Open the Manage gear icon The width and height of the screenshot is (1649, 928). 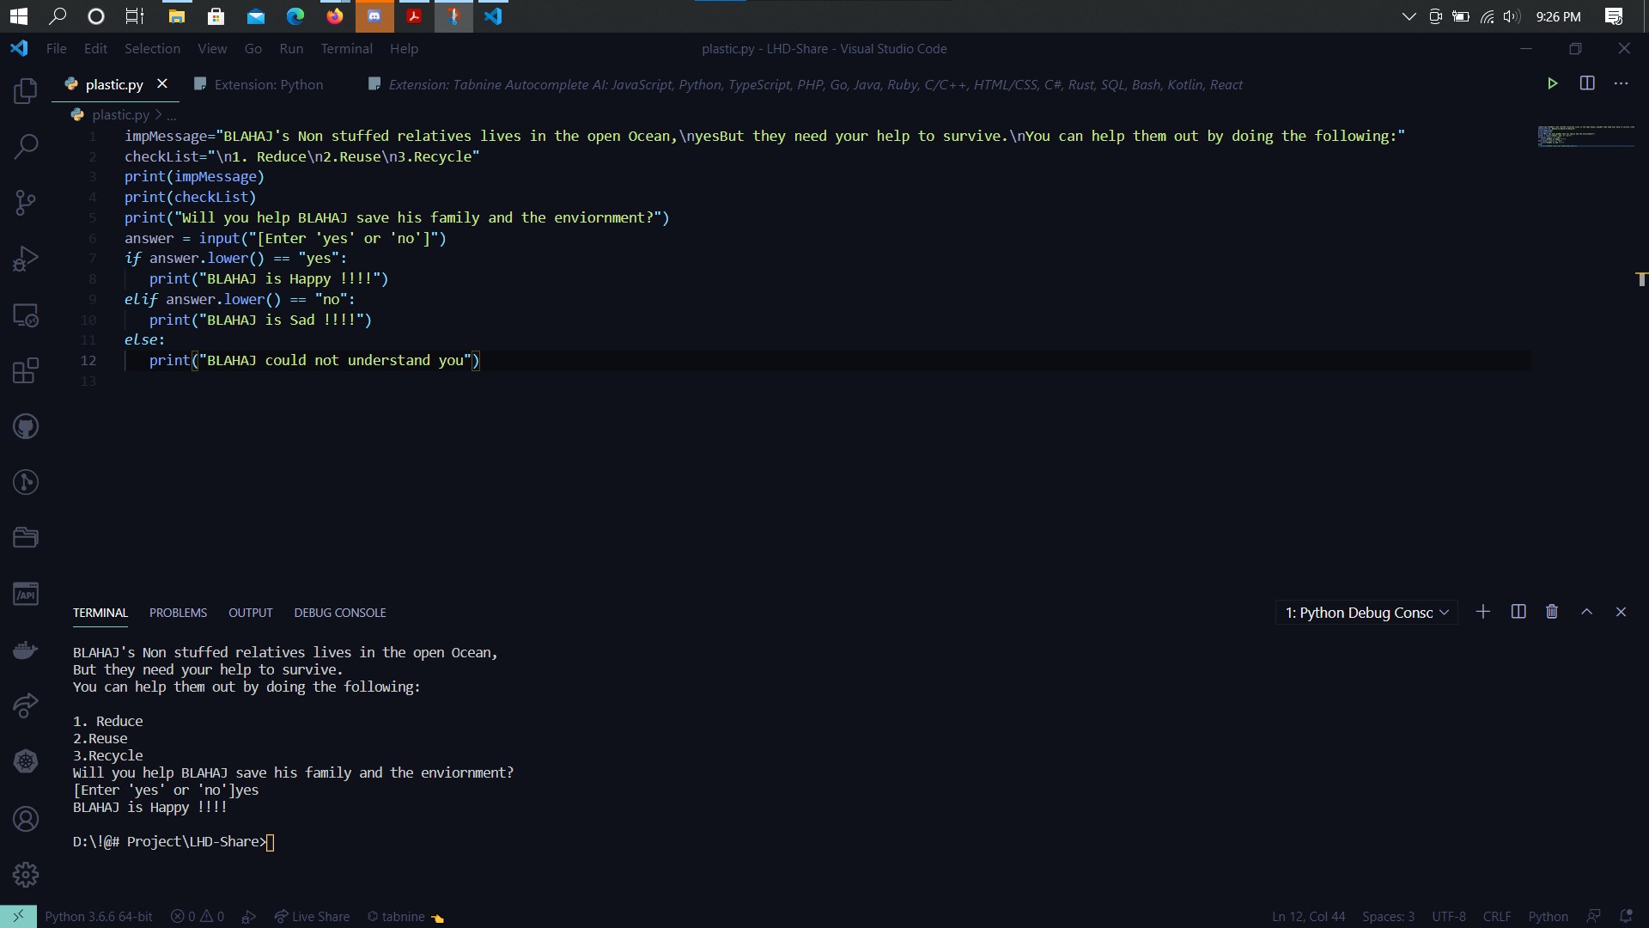point(26,875)
